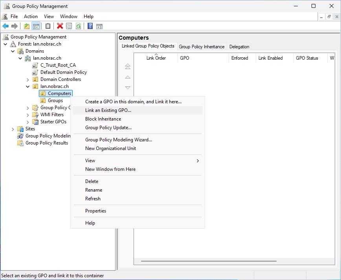
Task: Expand the WMI Filters node
Action: point(27,115)
